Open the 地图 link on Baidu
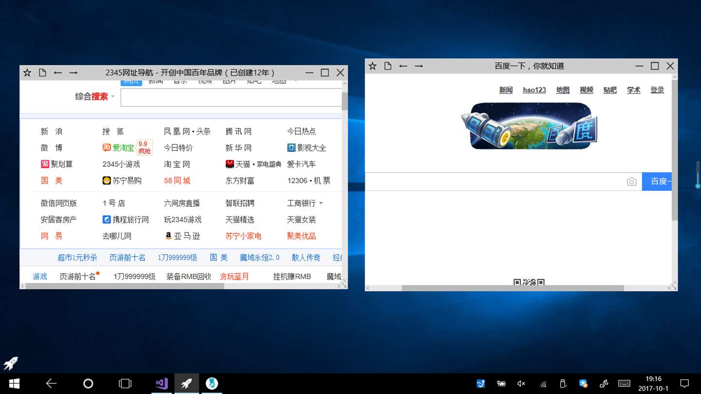Viewport: 701px width, 394px height. coord(563,90)
